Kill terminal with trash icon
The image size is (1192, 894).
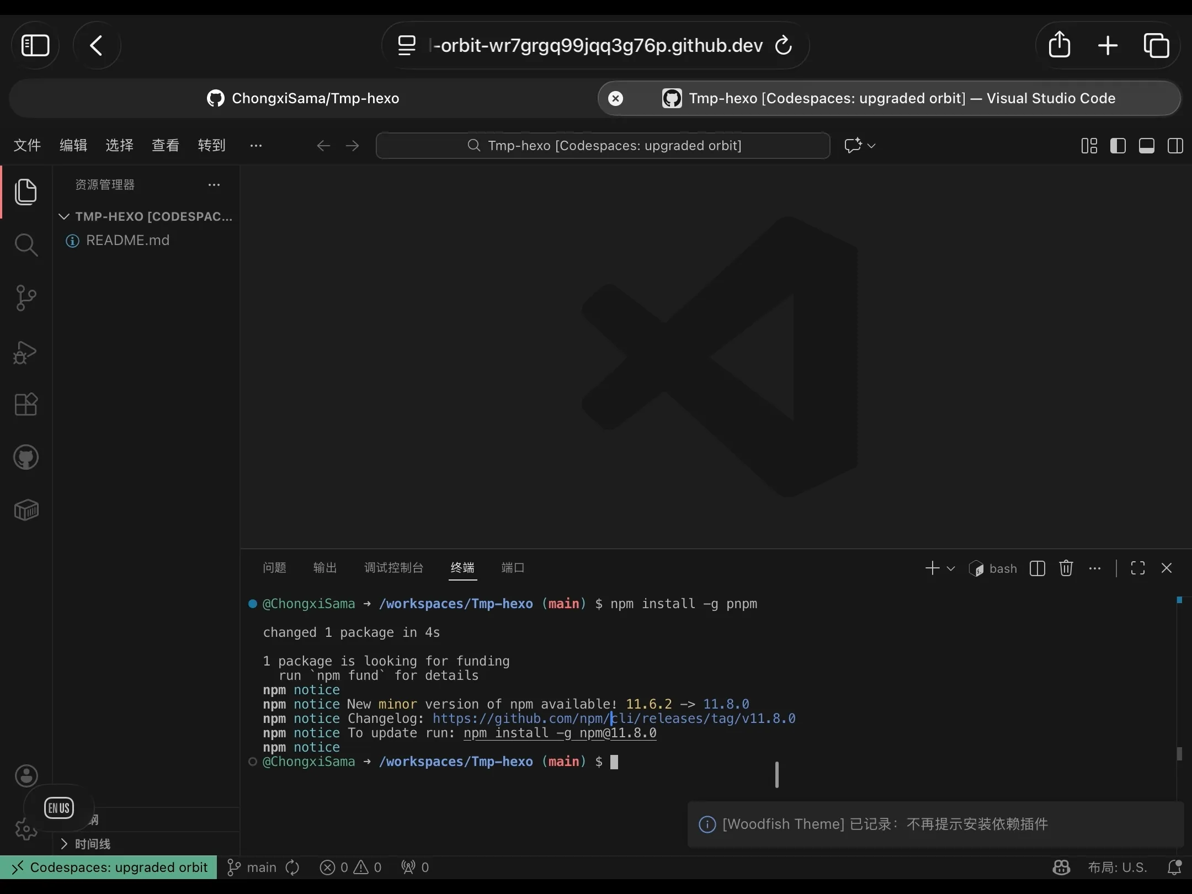1066,568
